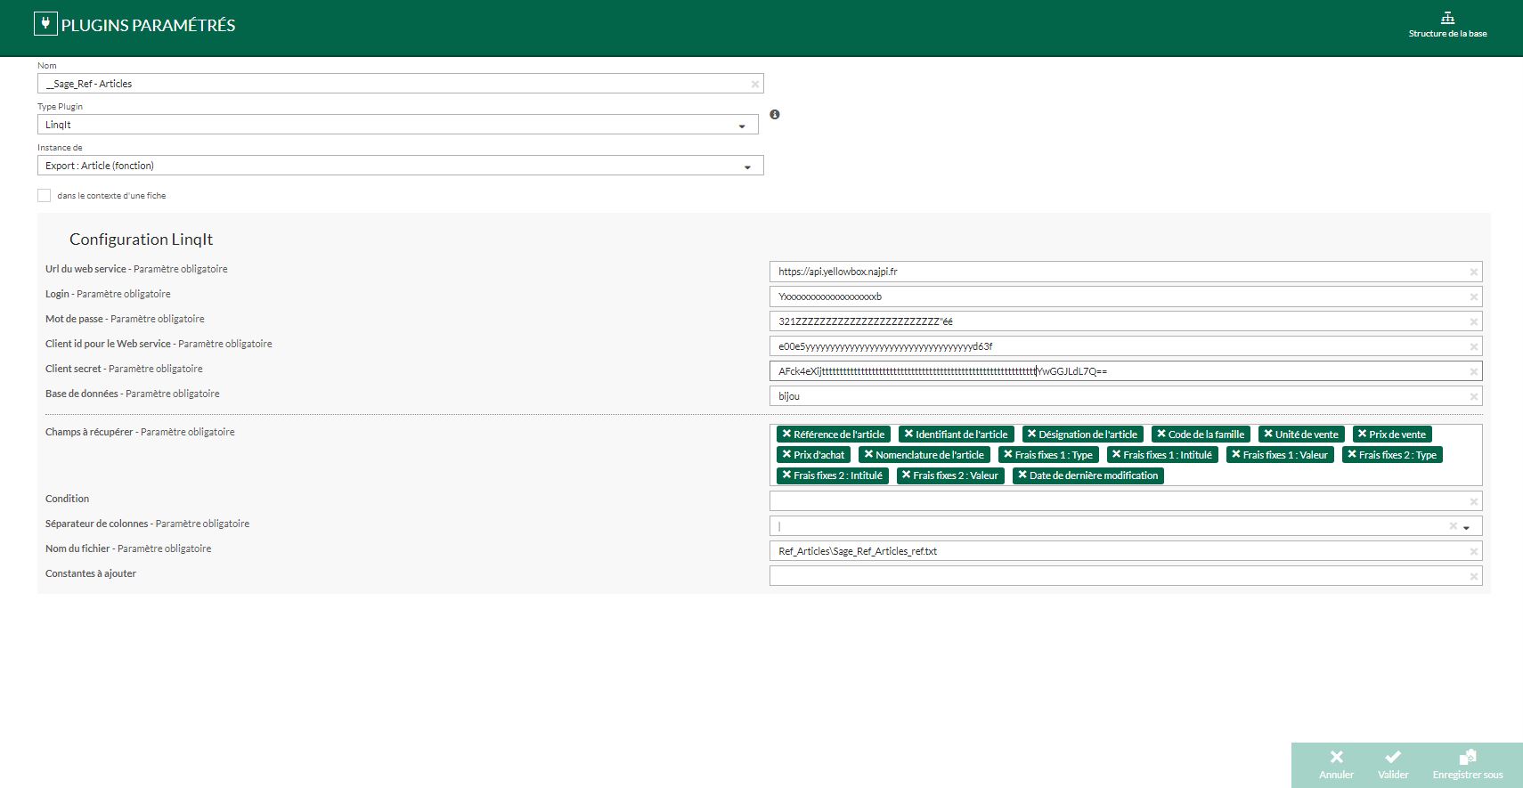Clear the Nom field with its X icon
The height and width of the screenshot is (788, 1523).
coord(754,85)
